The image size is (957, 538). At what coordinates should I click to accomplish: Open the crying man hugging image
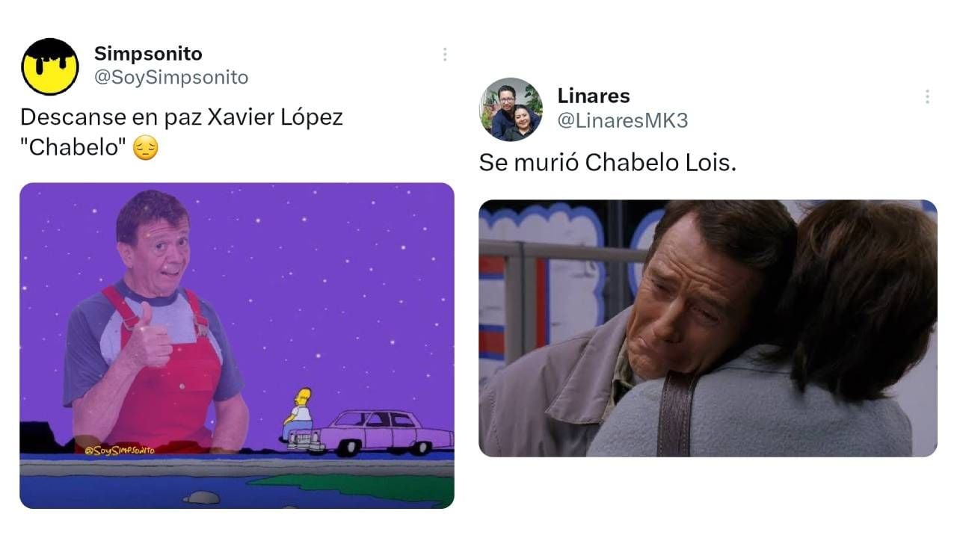(708, 328)
